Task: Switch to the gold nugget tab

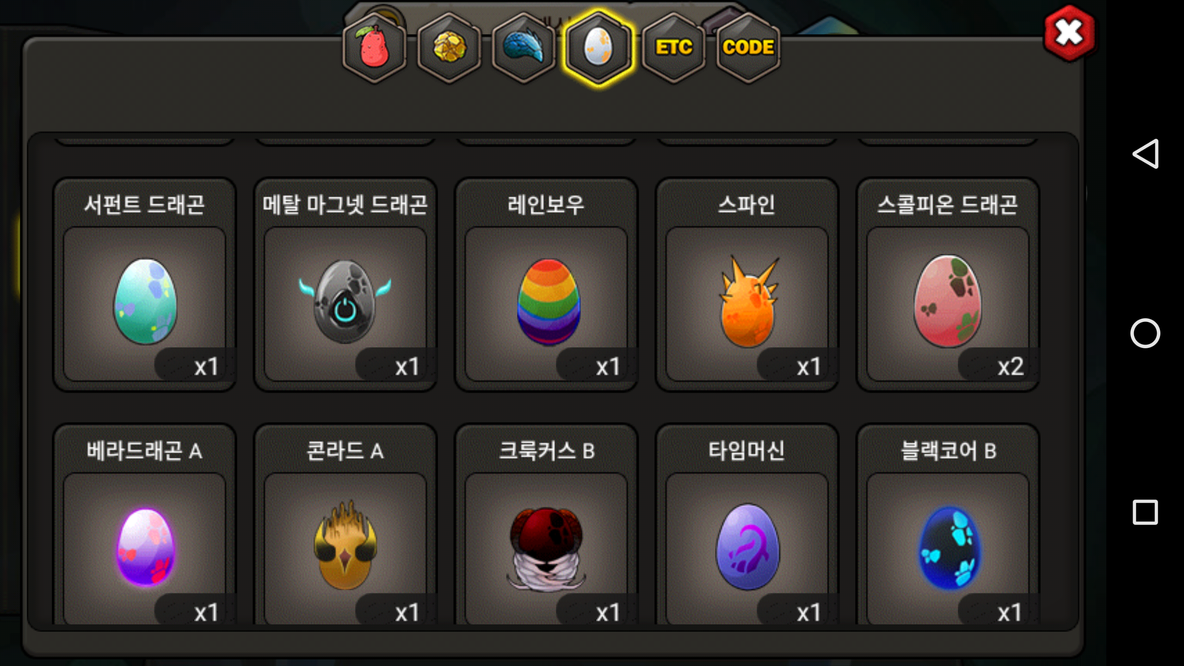Action: pos(449,48)
